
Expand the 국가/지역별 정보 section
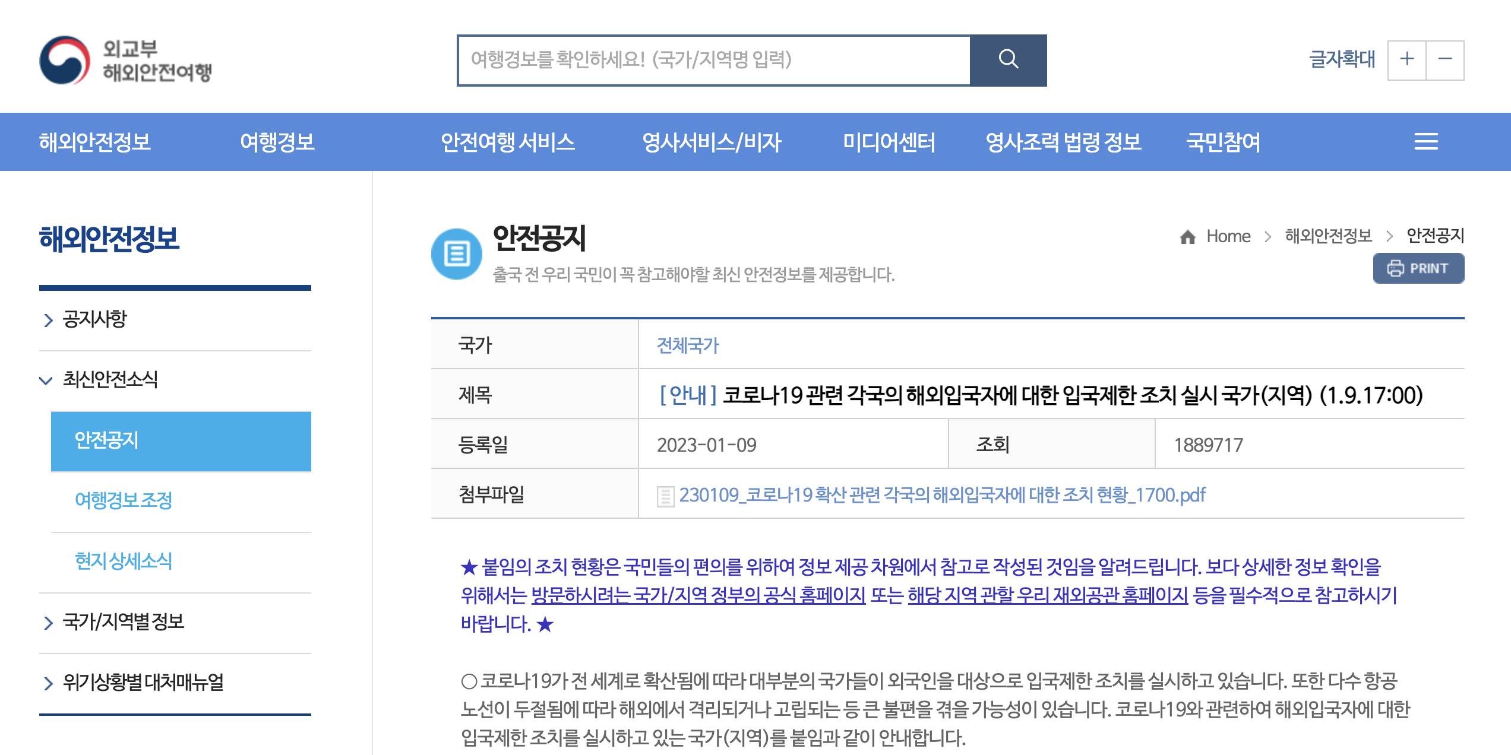click(123, 621)
